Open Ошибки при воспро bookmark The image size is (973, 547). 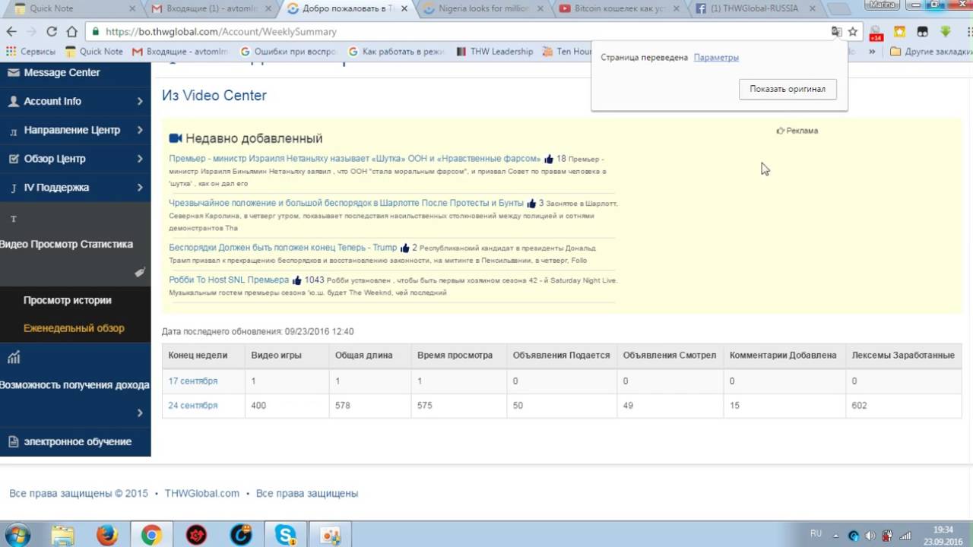[288, 52]
